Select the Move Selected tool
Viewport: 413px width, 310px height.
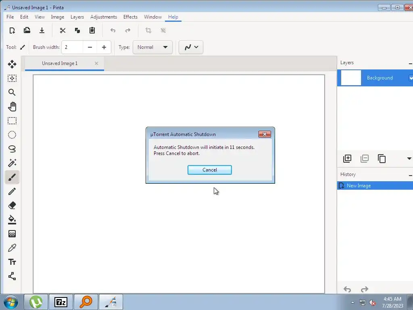tap(12, 64)
